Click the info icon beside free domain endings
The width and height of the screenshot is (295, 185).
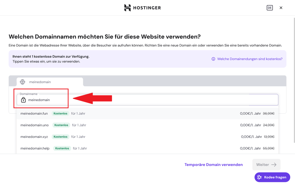point(213,59)
